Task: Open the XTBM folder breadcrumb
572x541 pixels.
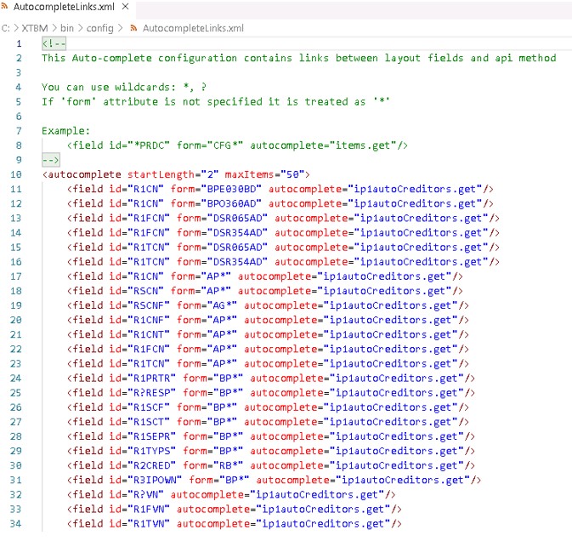Action: click(37, 28)
